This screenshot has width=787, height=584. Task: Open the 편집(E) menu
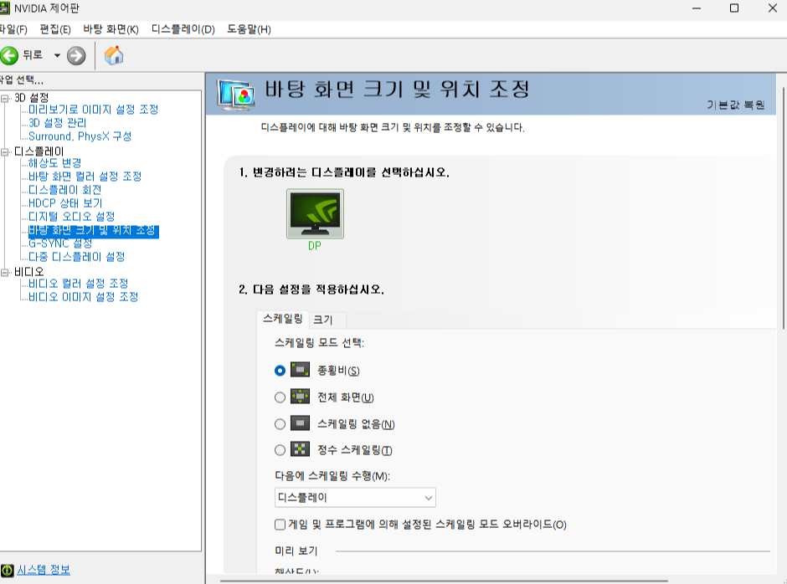(x=55, y=29)
